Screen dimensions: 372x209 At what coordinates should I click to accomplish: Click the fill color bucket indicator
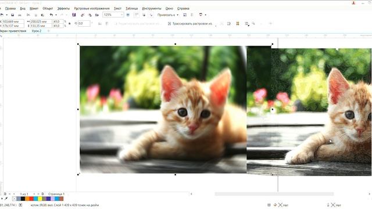pyautogui.click(x=275, y=205)
